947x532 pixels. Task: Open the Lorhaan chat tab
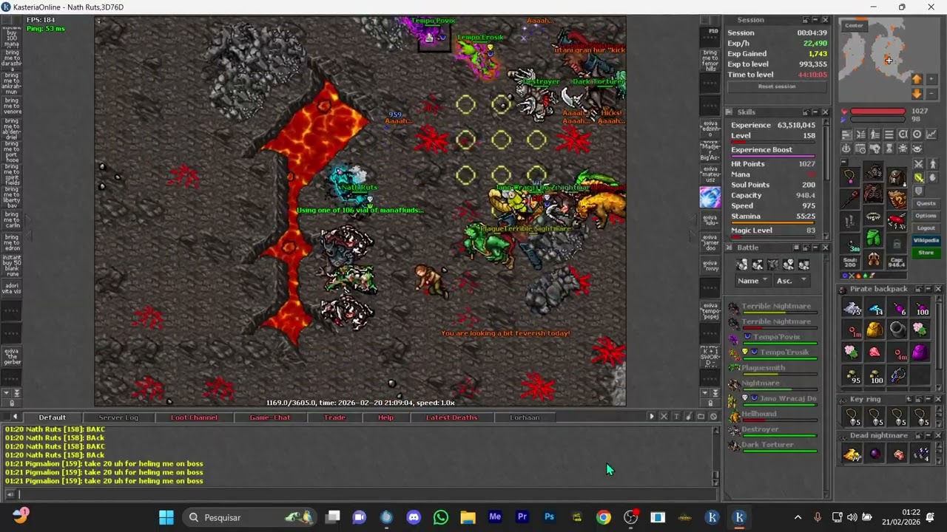click(525, 417)
